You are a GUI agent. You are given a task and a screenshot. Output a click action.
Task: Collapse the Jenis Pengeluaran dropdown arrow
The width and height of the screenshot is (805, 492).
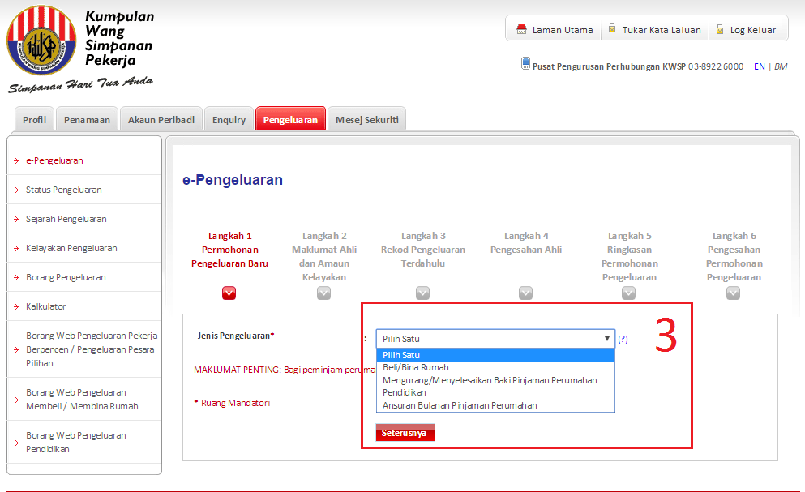607,339
